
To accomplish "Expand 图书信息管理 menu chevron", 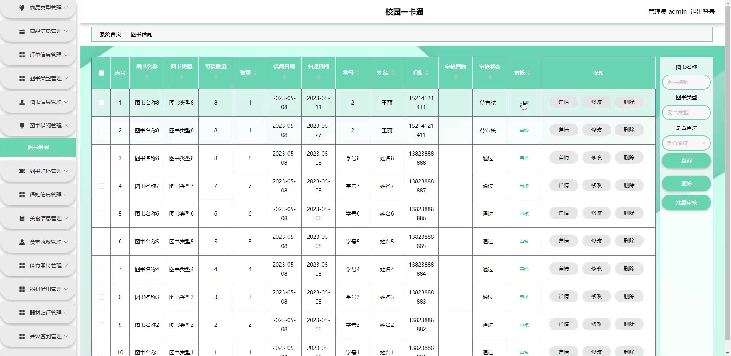I will tap(66, 102).
